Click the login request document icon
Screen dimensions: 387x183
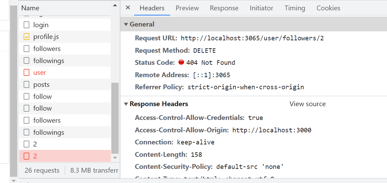(x=26, y=25)
